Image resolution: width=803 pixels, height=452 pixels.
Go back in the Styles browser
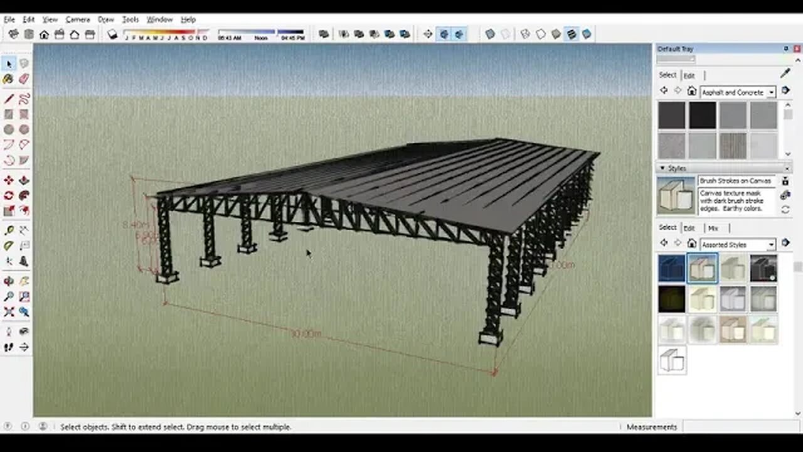click(664, 243)
